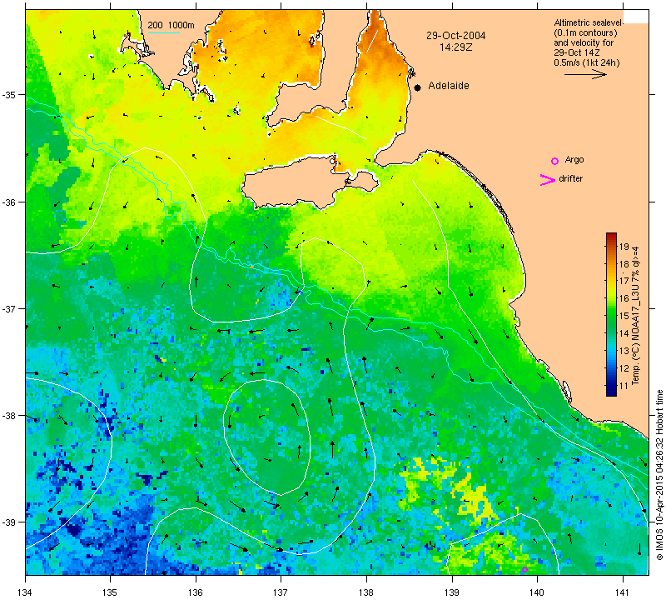
Task: Click the Adelaide city label
Action: pos(449,86)
